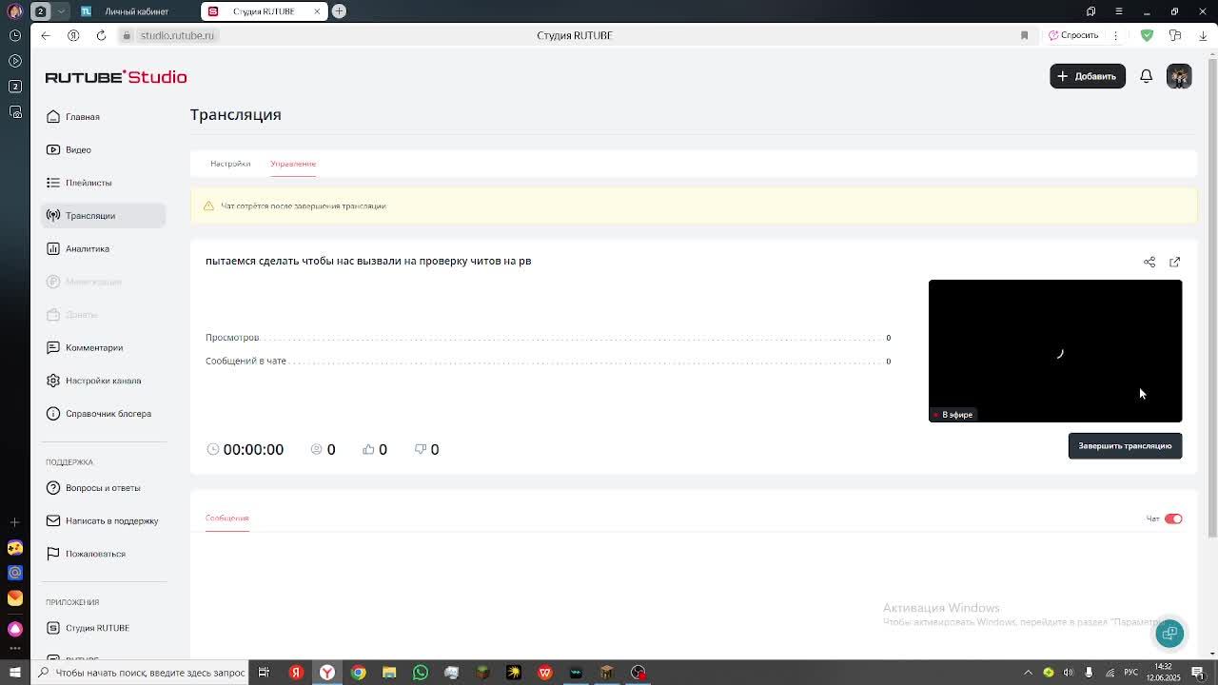Click the volume icon in system tray
Screen dimensions: 1218x685
click(x=1069, y=673)
